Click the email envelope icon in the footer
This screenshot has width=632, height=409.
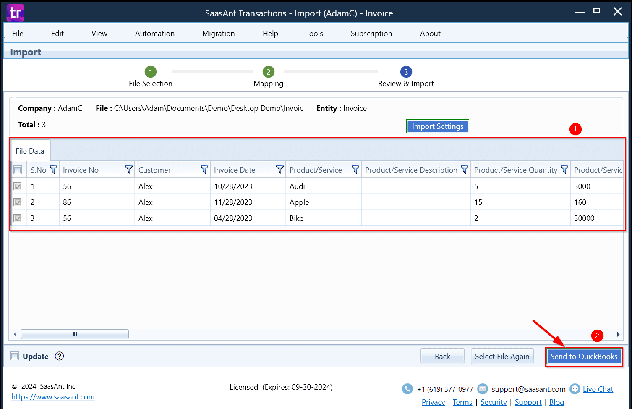483,389
